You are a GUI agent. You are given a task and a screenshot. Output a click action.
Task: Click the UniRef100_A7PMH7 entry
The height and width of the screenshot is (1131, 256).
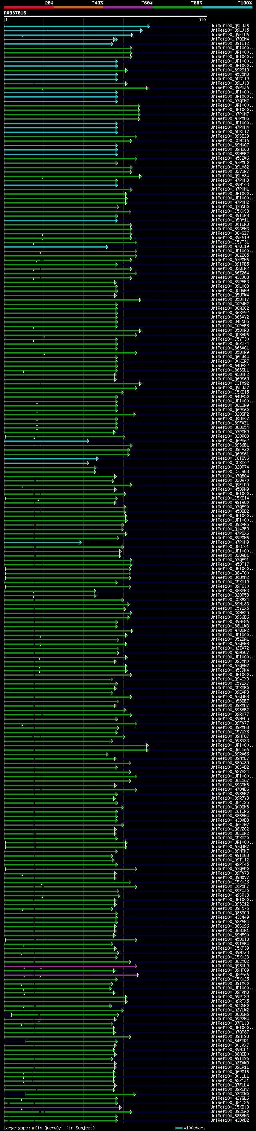[x=230, y=115]
